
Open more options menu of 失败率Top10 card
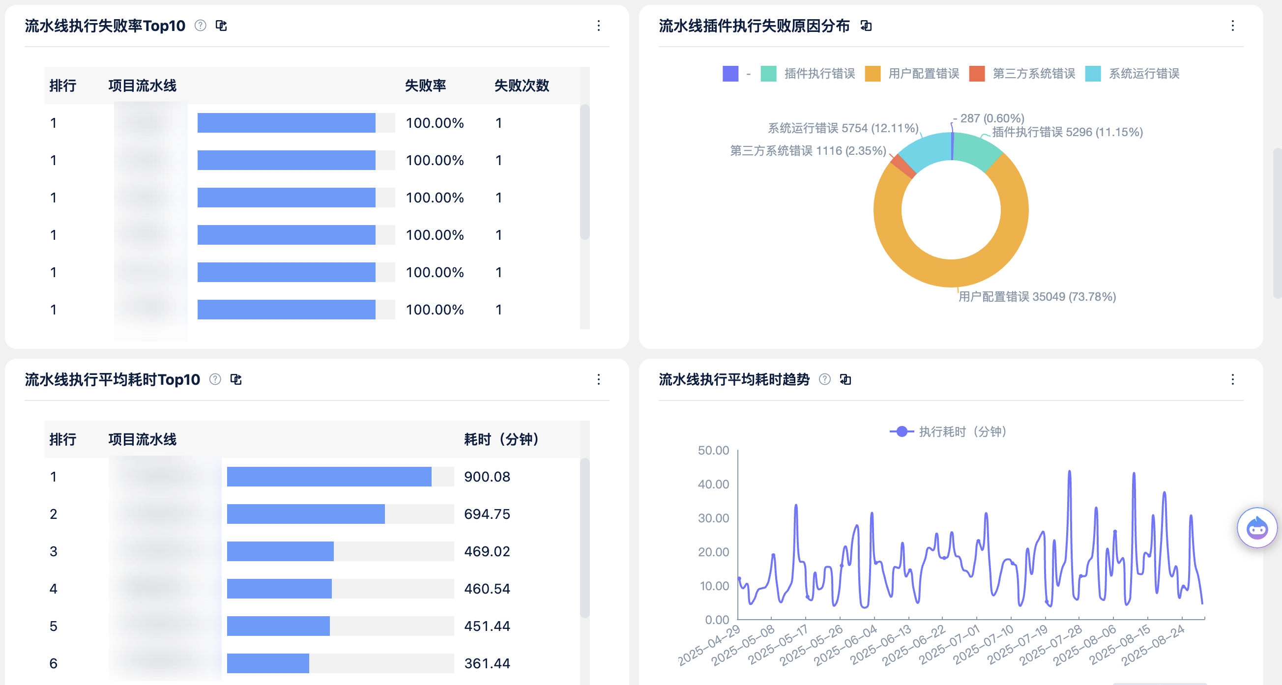click(x=598, y=26)
